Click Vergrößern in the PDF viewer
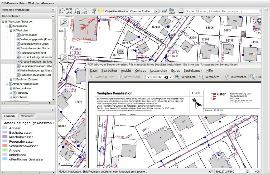The image size is (270, 175). (x=209, y=77)
